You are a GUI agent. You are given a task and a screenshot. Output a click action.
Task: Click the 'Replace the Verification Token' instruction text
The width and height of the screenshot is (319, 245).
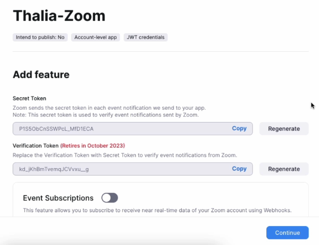(124, 155)
